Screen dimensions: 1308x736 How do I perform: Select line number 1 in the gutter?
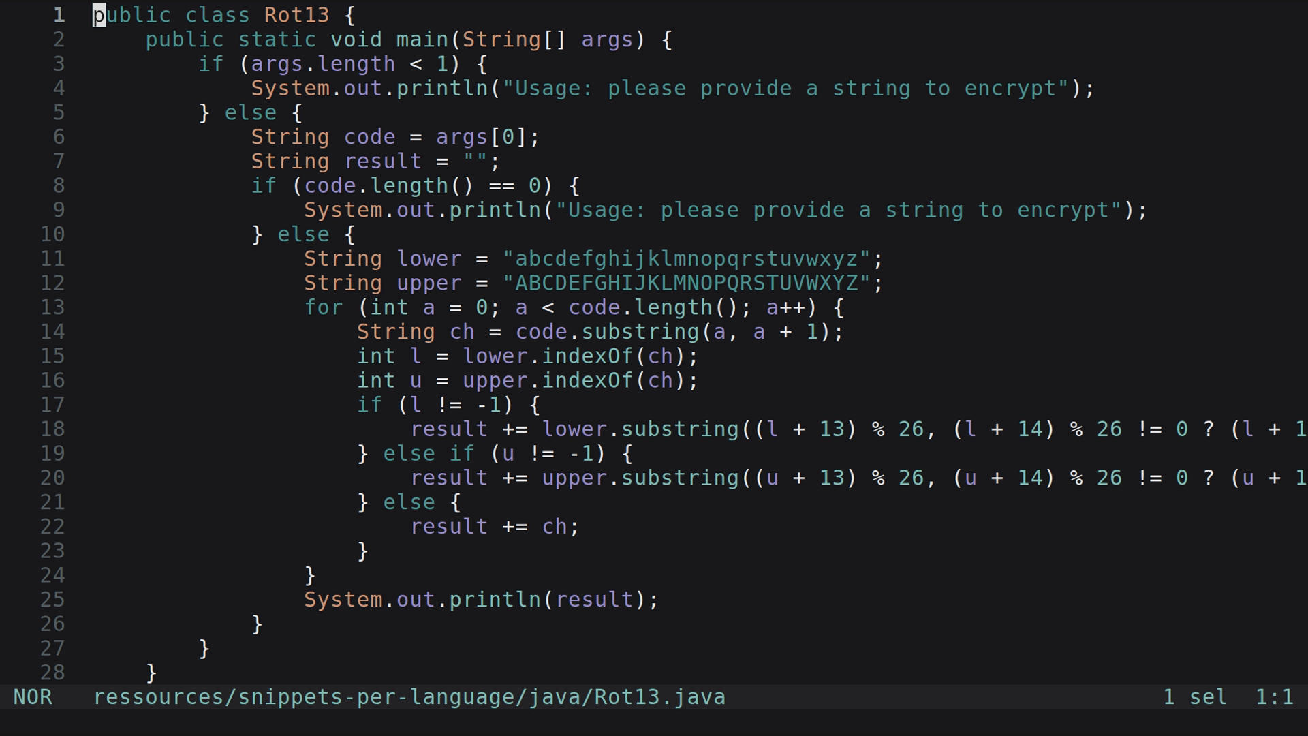58,14
